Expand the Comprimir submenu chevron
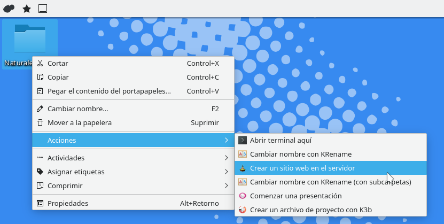 [226, 186]
